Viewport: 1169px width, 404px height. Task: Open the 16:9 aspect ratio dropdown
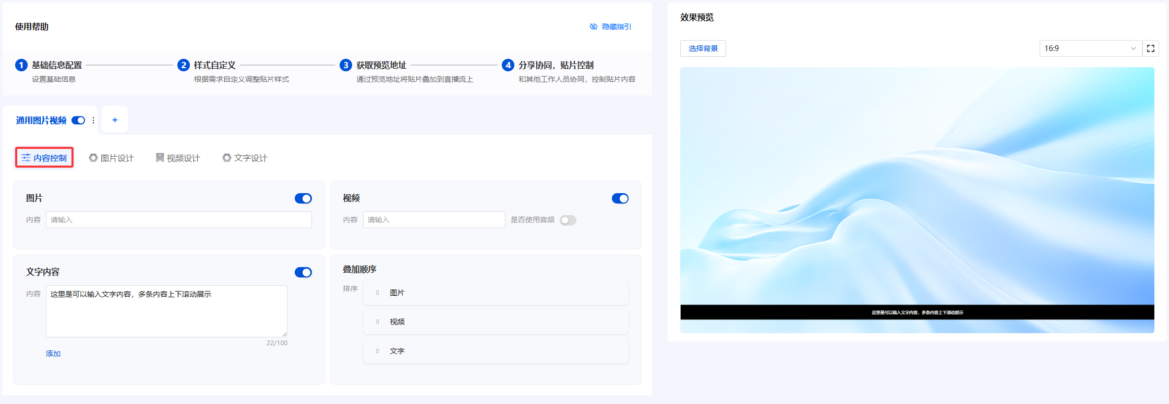[1090, 48]
